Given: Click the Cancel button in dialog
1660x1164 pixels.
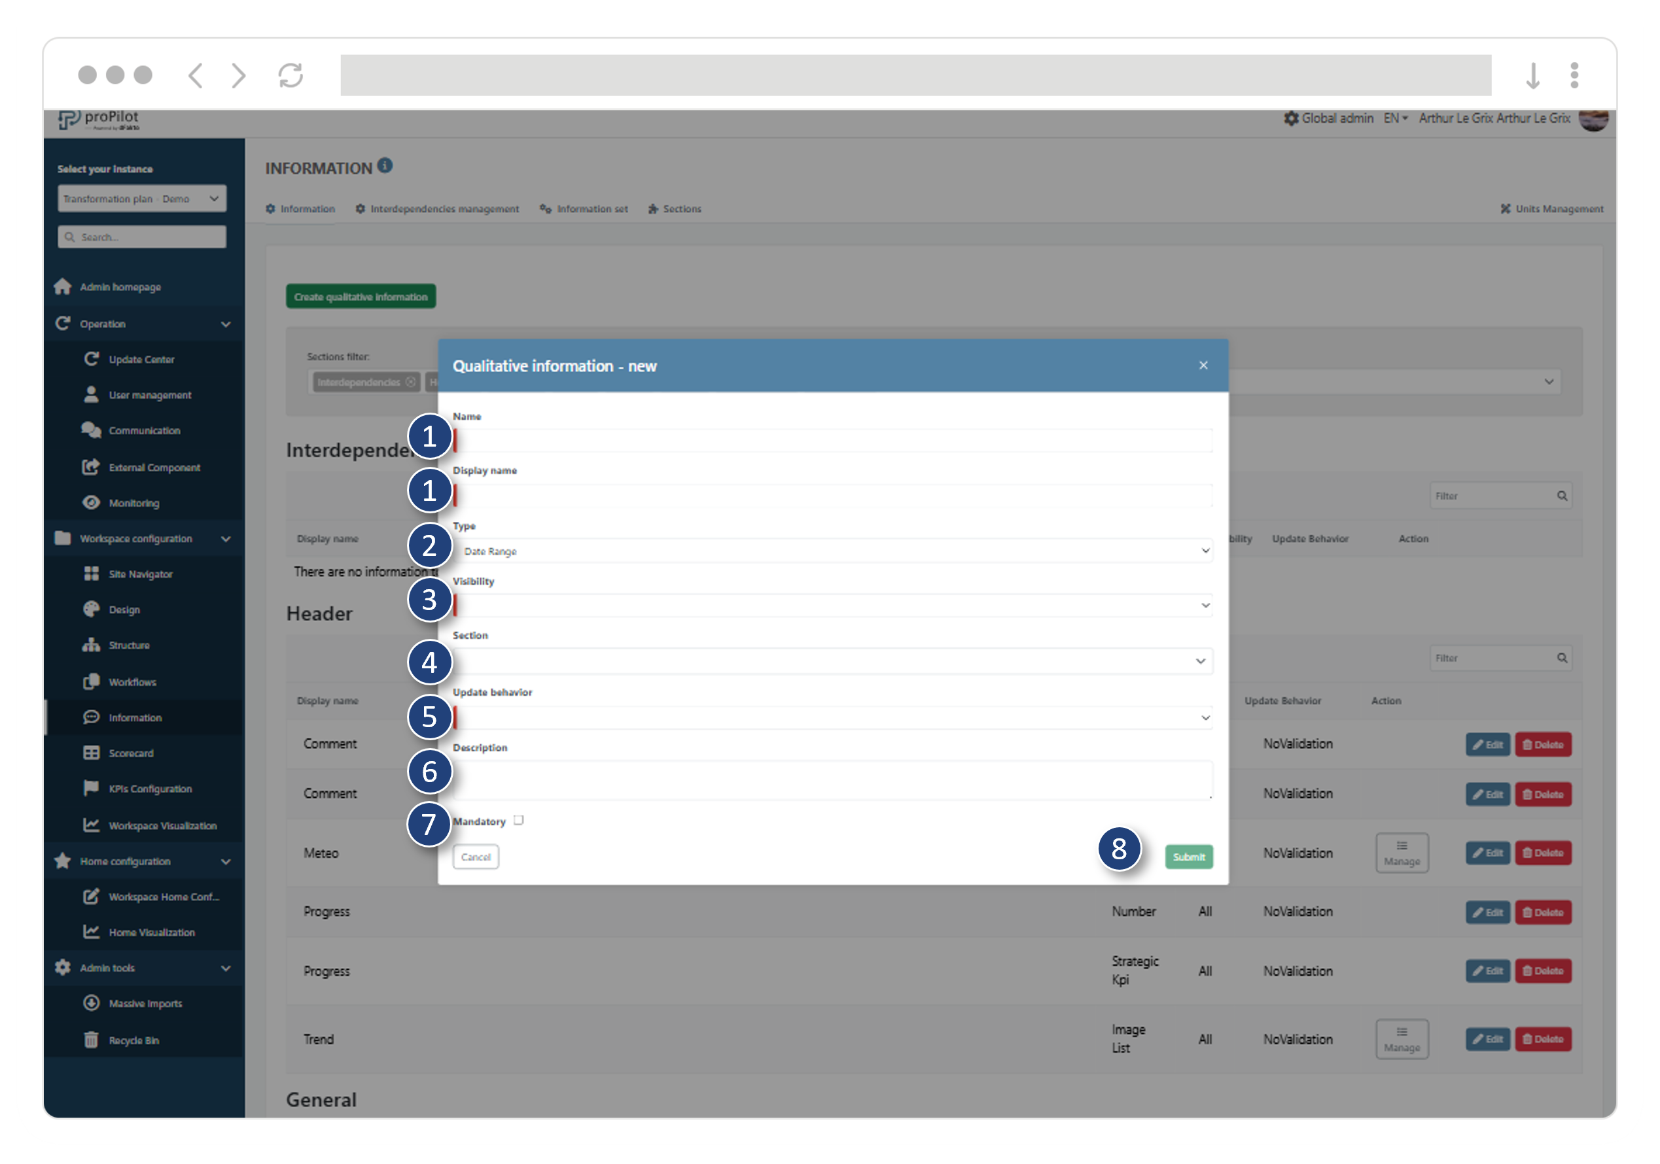Looking at the screenshot, I should pos(475,857).
